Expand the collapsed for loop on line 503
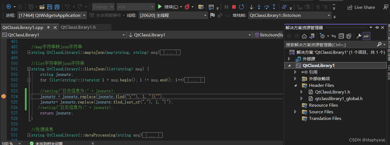Viewport: 390px width, 145px height. 29,80
